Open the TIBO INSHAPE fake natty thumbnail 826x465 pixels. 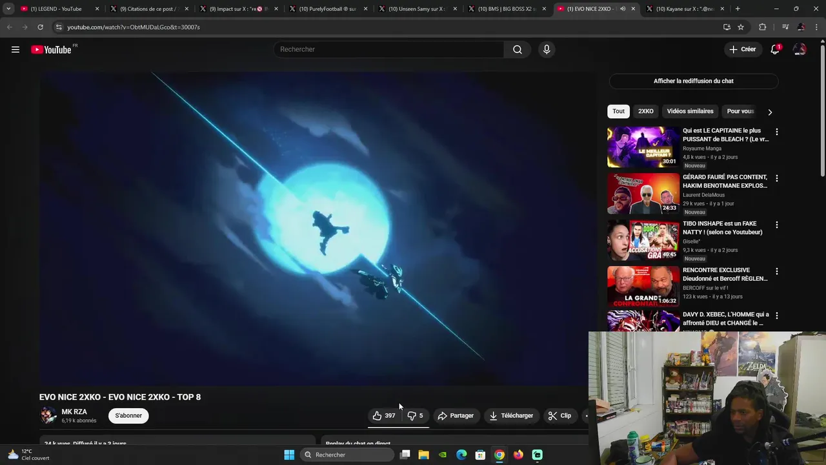click(643, 240)
